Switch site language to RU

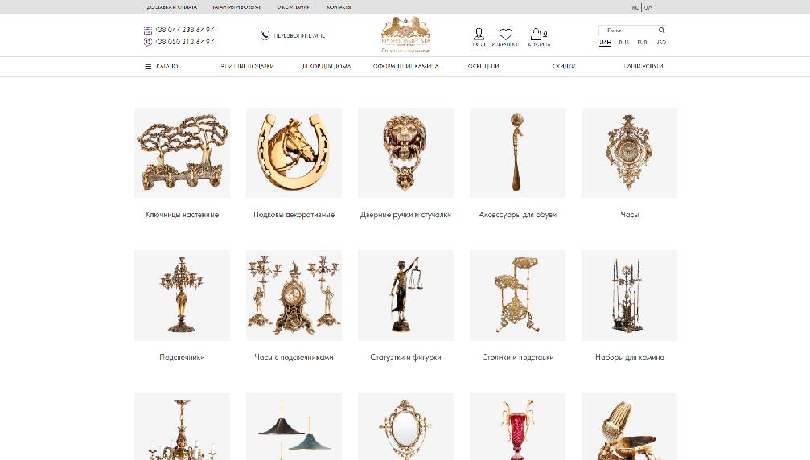(635, 7)
